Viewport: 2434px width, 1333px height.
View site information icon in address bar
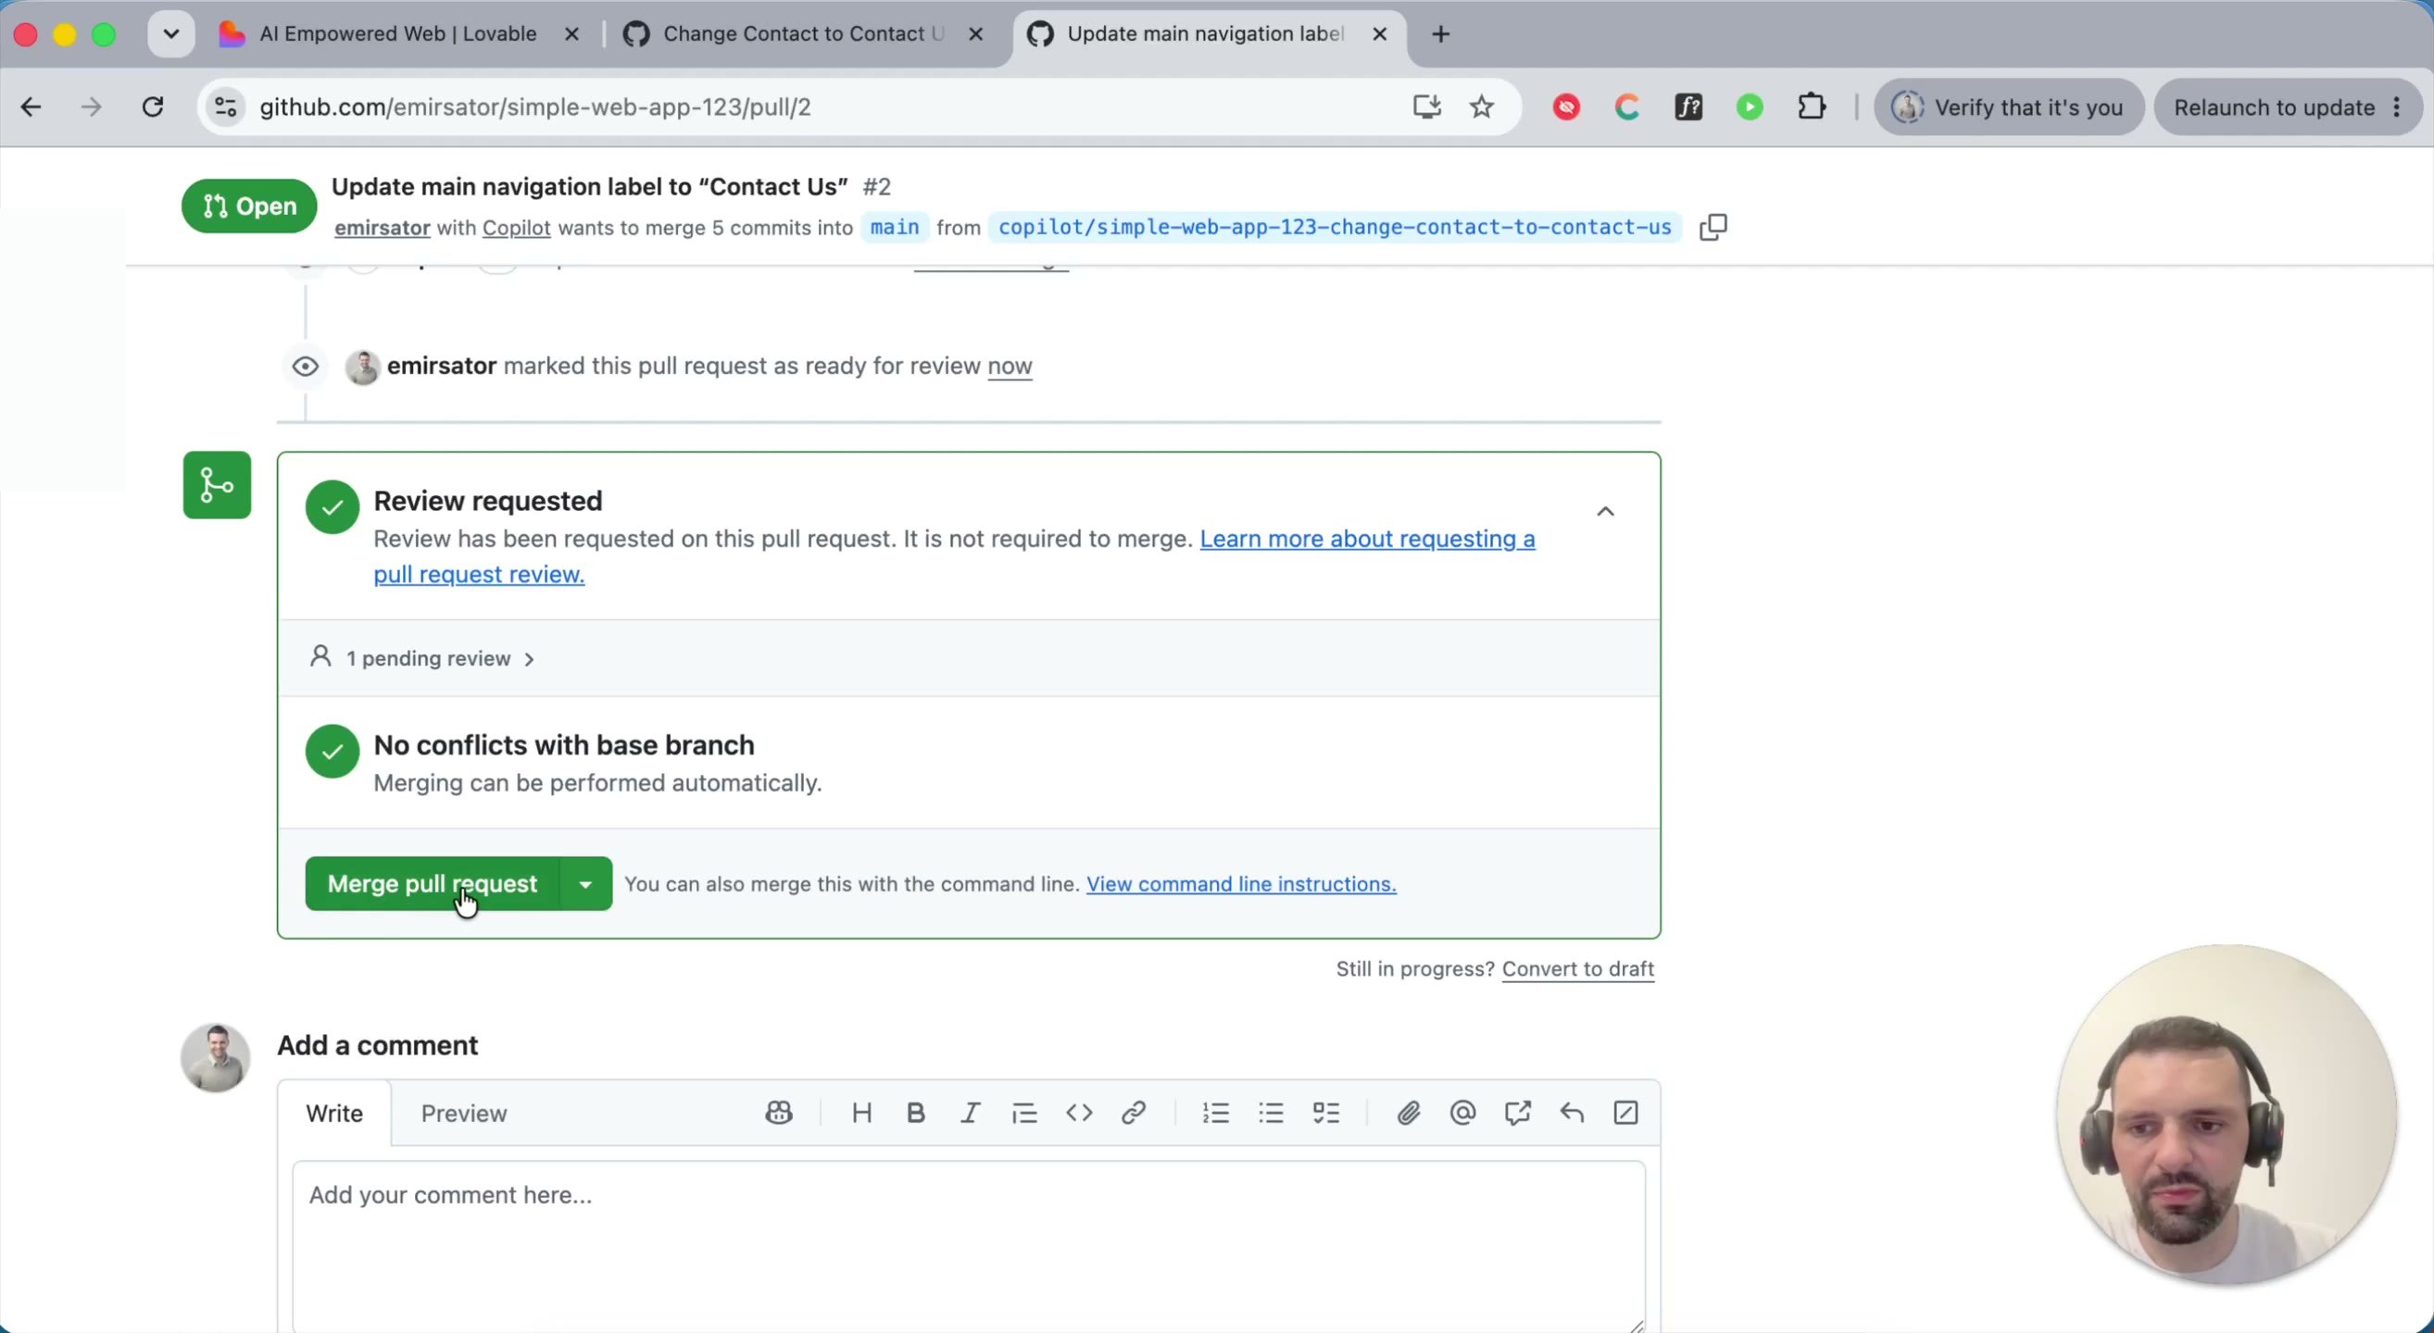(x=226, y=106)
